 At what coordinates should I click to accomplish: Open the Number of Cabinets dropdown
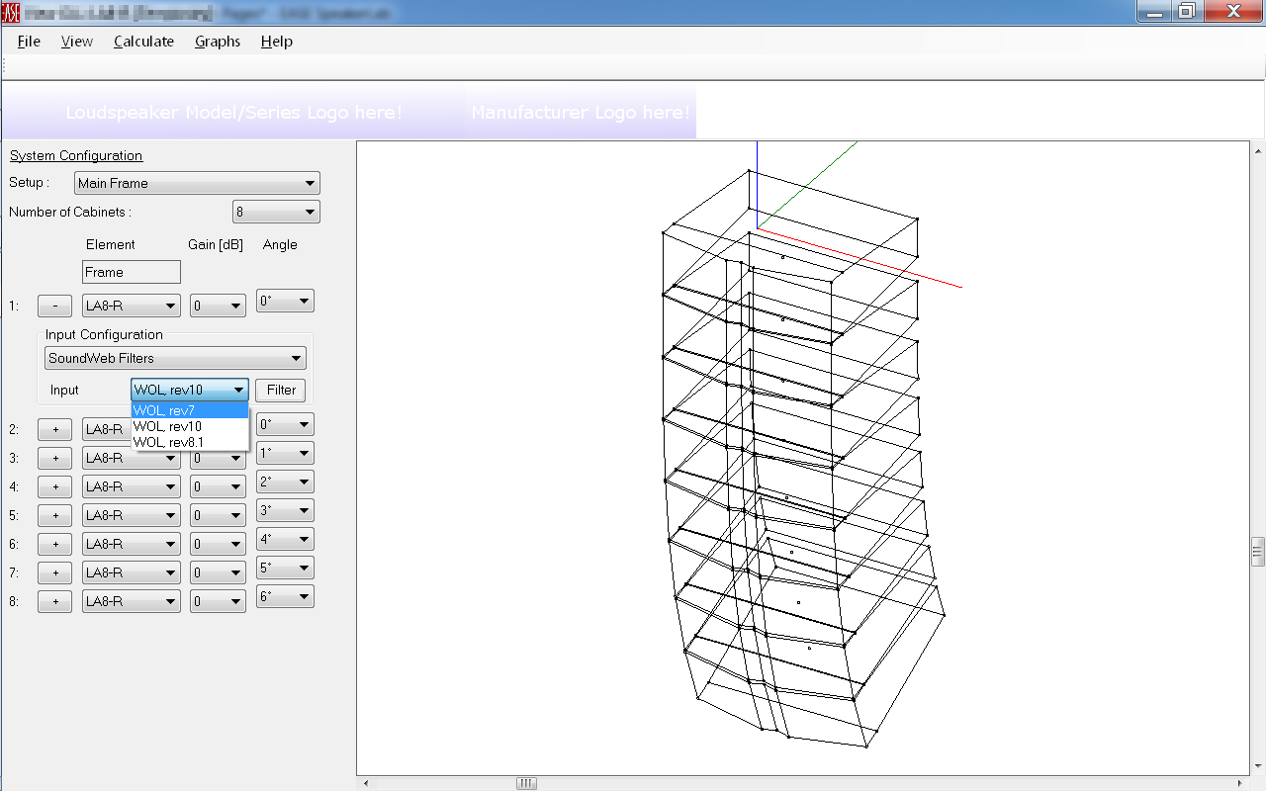tap(276, 212)
